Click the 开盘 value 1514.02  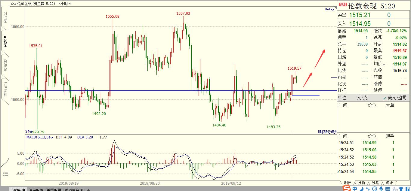pos(400,44)
